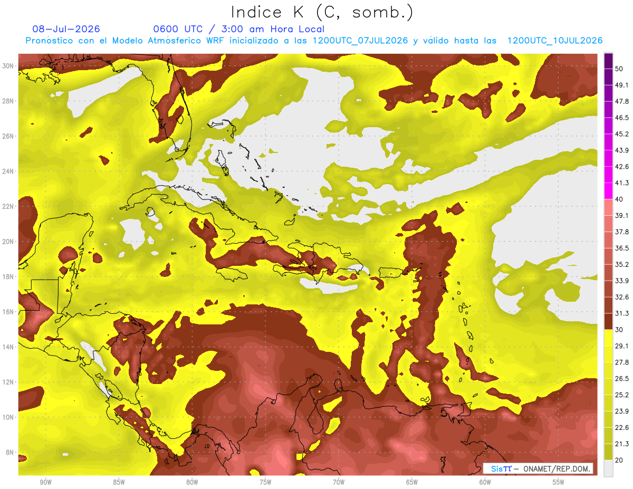Click the colorbar value 35.2
This screenshot has width=633, height=489.
click(622, 264)
